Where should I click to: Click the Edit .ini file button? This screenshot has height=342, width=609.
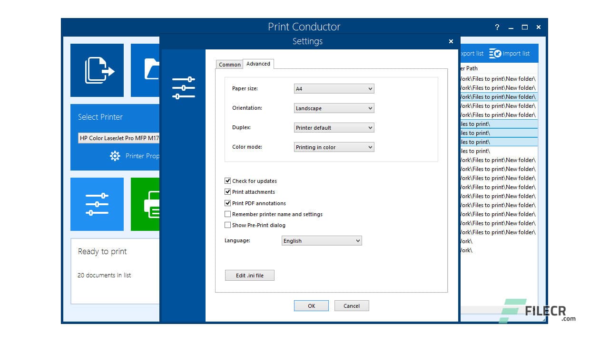click(x=249, y=275)
